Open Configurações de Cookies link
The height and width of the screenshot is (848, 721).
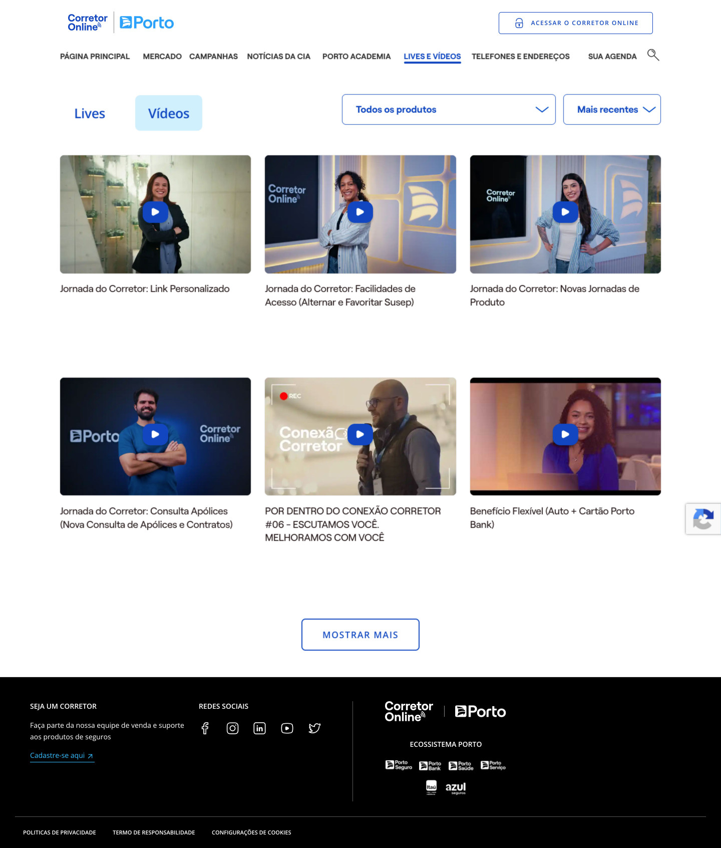[251, 832]
